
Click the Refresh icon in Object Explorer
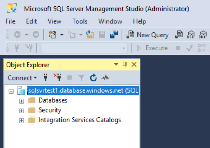[x=93, y=78]
